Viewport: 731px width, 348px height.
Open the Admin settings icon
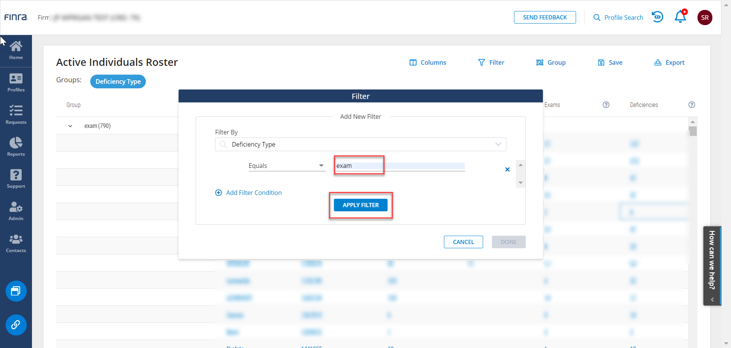tap(16, 211)
